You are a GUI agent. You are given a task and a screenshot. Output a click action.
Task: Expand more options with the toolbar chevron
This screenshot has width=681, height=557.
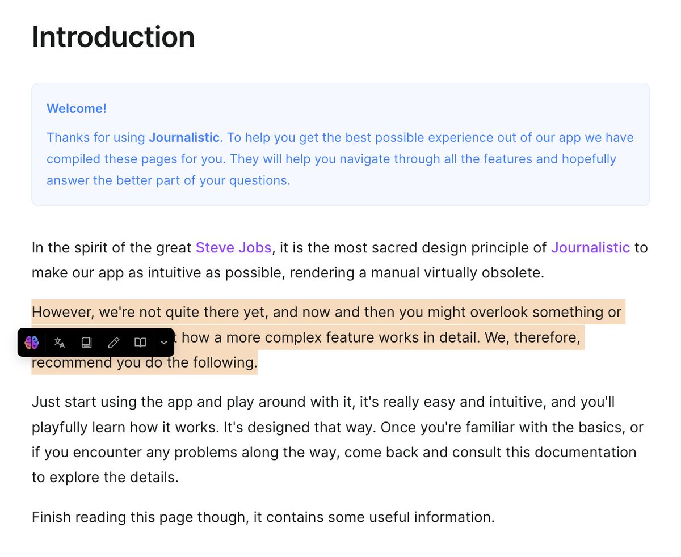point(164,343)
